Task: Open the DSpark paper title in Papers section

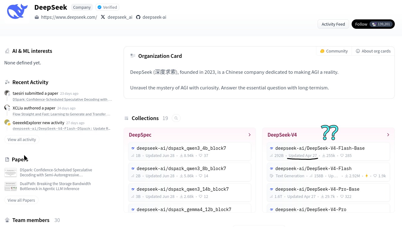Action: pyautogui.click(x=56, y=173)
